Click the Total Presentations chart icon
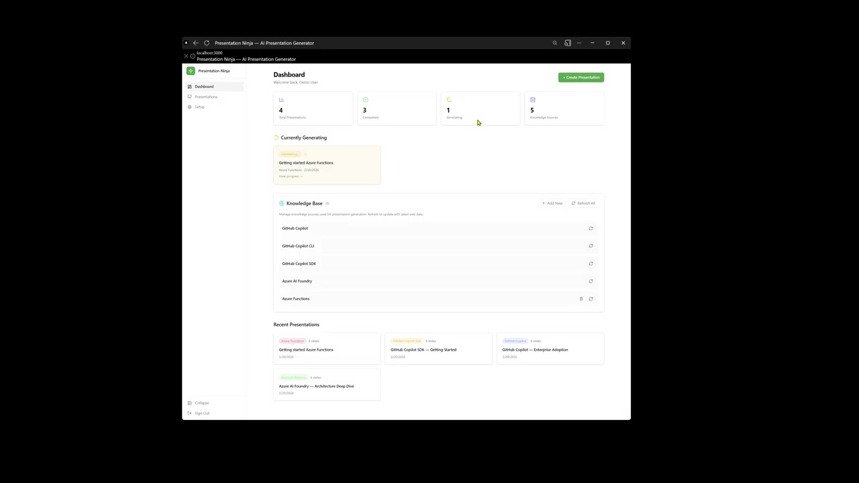Image resolution: width=859 pixels, height=483 pixels. click(x=281, y=100)
